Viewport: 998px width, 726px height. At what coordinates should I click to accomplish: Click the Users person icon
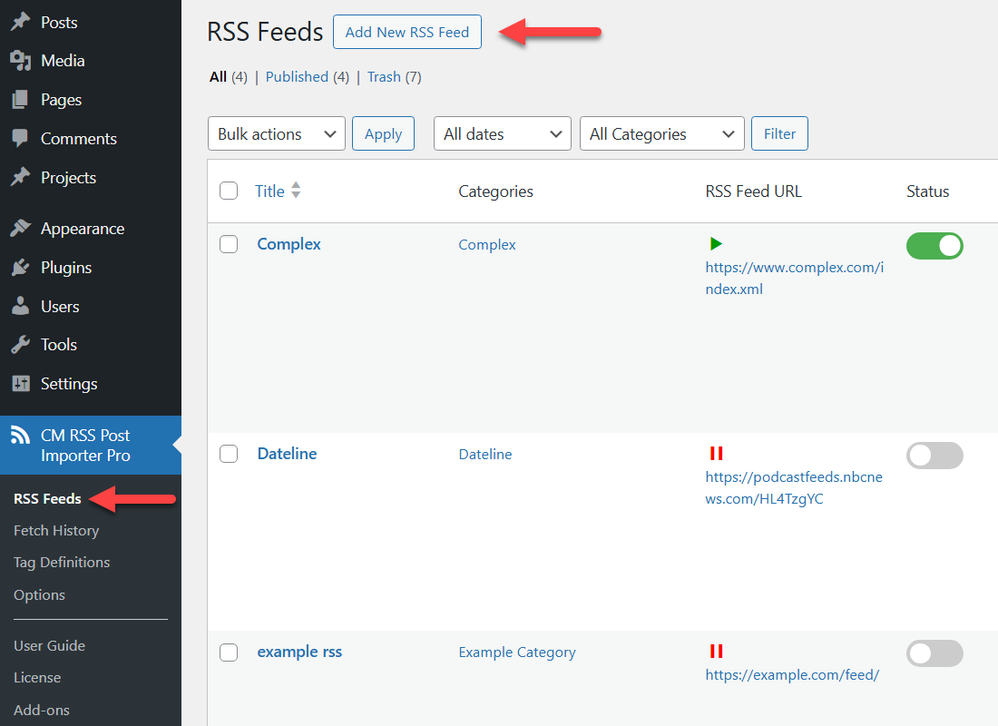(20, 307)
